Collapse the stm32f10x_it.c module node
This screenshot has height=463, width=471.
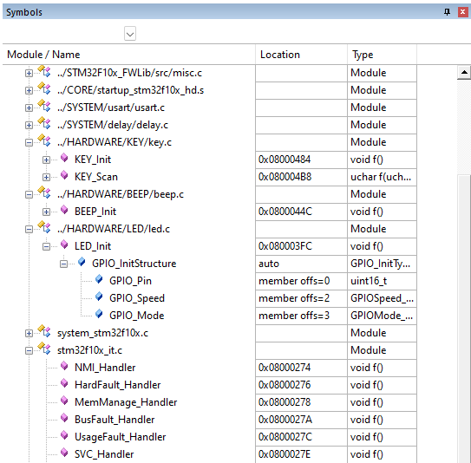pyautogui.click(x=29, y=350)
